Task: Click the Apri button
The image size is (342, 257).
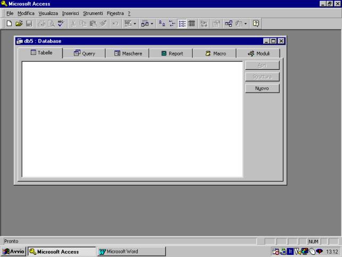Action: point(262,65)
